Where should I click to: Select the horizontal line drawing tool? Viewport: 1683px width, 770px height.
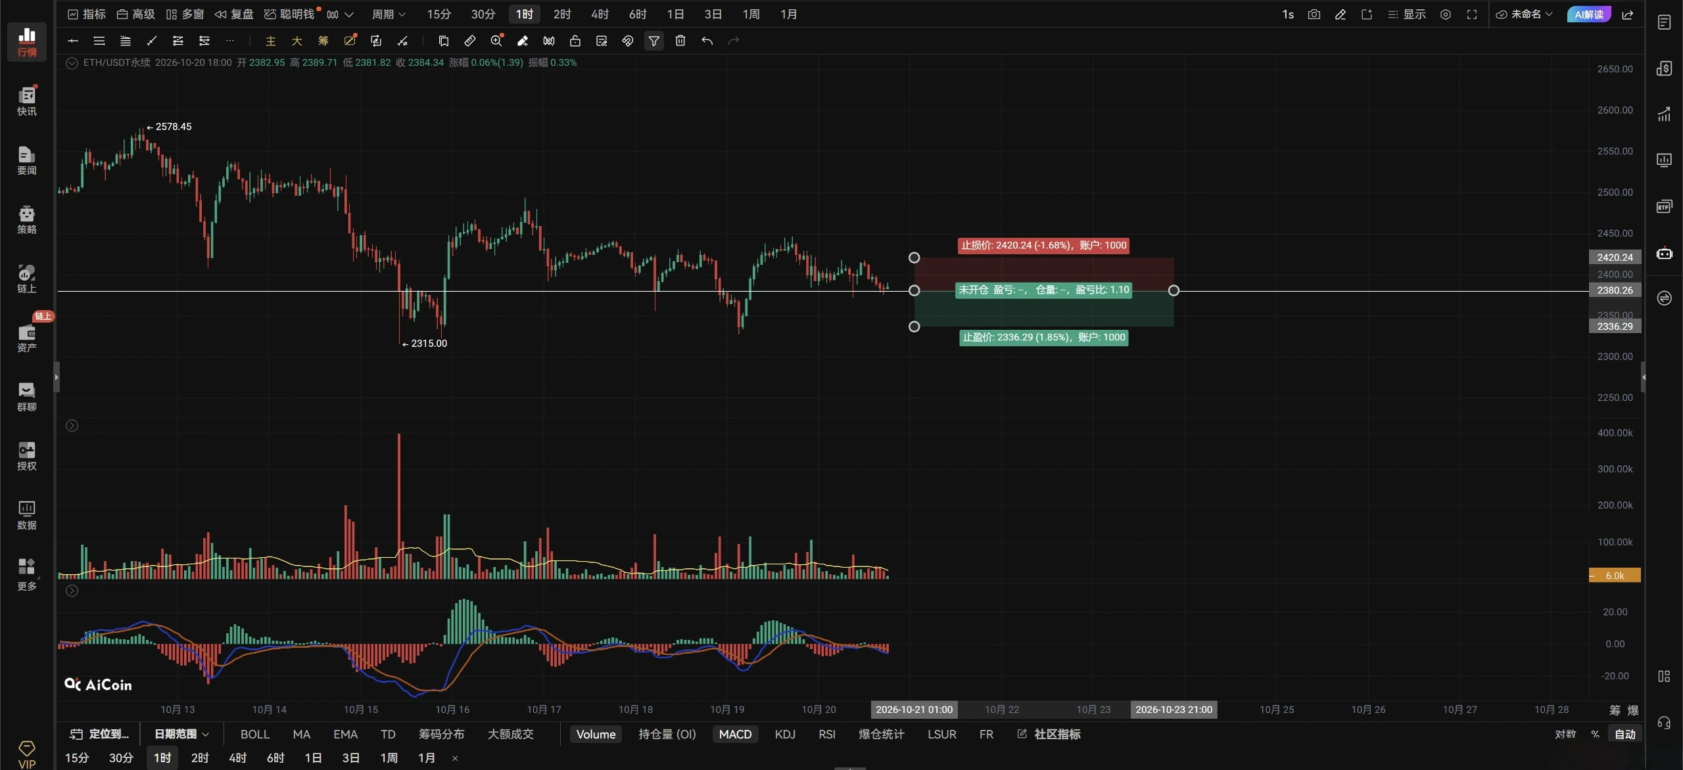[73, 41]
